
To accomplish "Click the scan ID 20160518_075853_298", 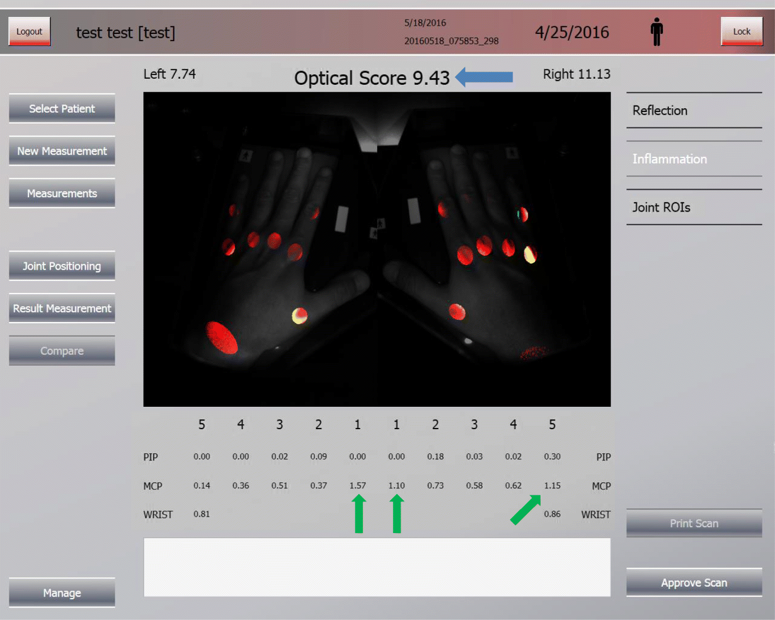I will click(x=451, y=41).
